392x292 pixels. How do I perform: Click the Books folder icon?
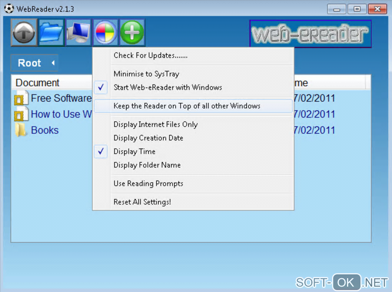coord(21,130)
